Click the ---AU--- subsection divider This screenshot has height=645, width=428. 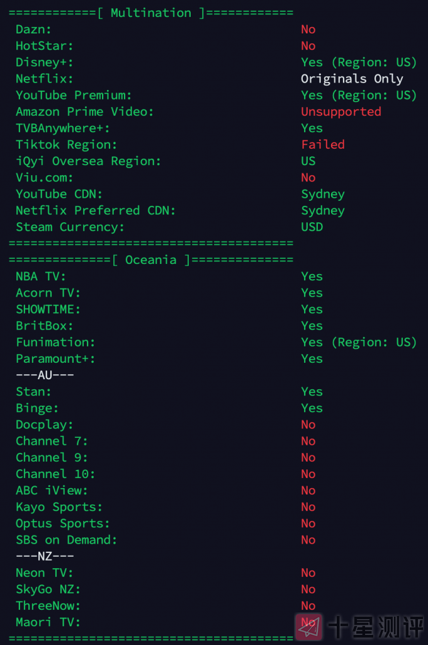[x=45, y=375]
